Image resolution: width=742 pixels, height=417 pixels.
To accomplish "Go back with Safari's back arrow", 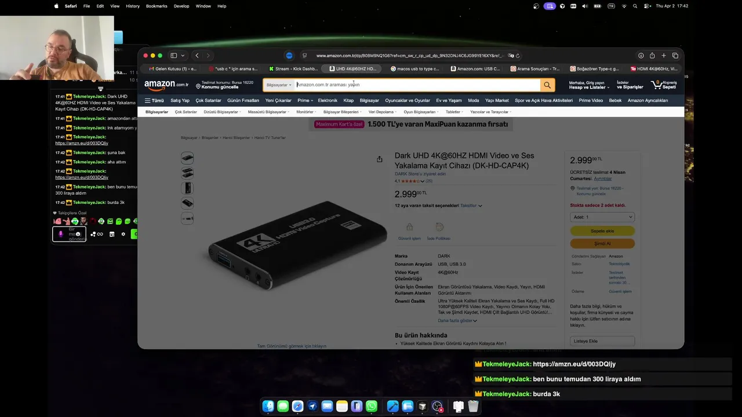I will click(197, 56).
